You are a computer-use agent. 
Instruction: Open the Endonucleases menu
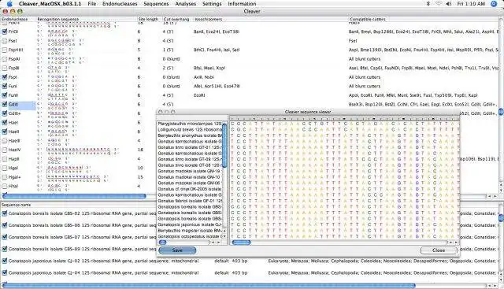point(120,4)
